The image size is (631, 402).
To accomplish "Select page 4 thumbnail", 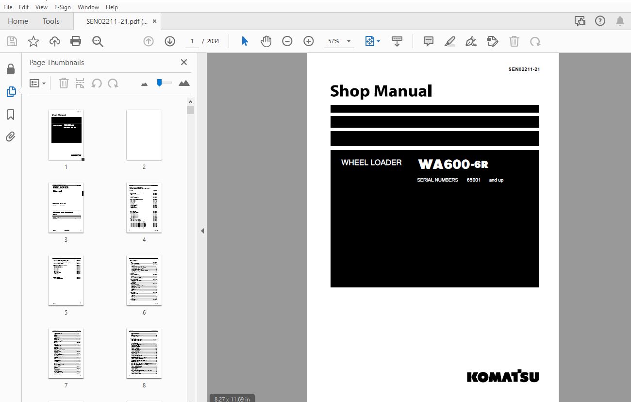I will pyautogui.click(x=144, y=207).
